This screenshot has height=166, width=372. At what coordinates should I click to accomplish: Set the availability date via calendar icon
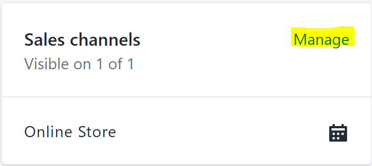338,133
